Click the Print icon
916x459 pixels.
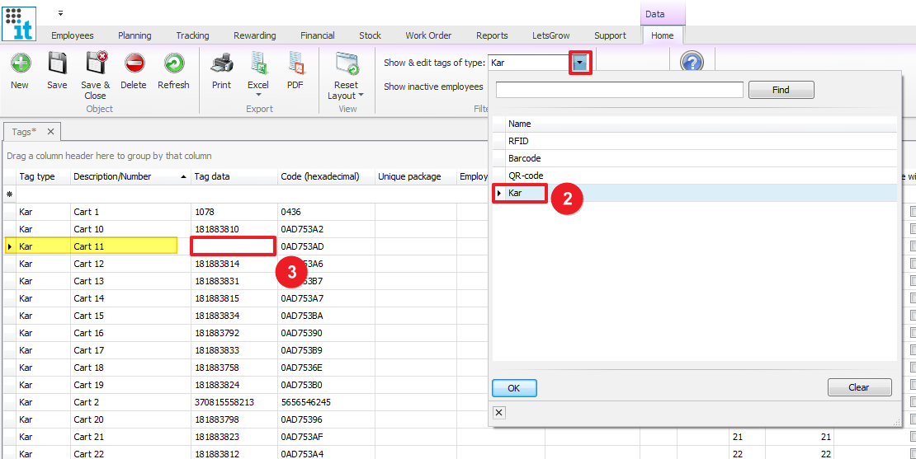(x=221, y=63)
